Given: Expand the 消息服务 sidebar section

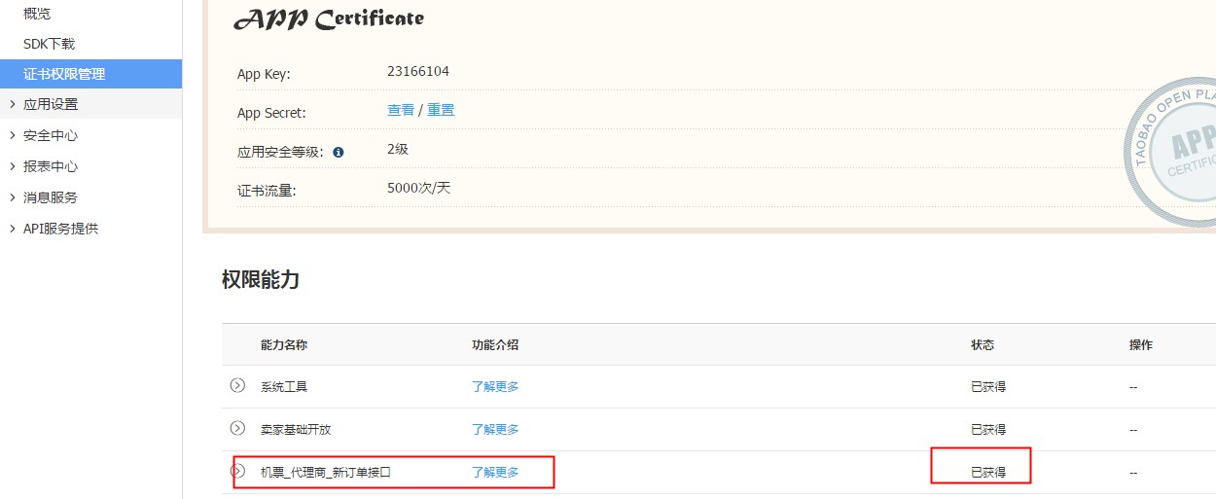Looking at the screenshot, I should (x=50, y=197).
